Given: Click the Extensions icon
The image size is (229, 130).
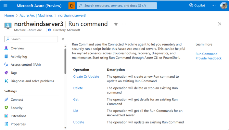Looking at the screenshot, I should point(6,116).
